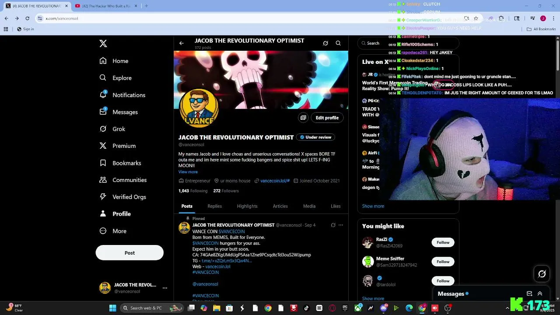The height and width of the screenshot is (315, 560).
Task: Click the Search input field
Action: [x=408, y=43]
